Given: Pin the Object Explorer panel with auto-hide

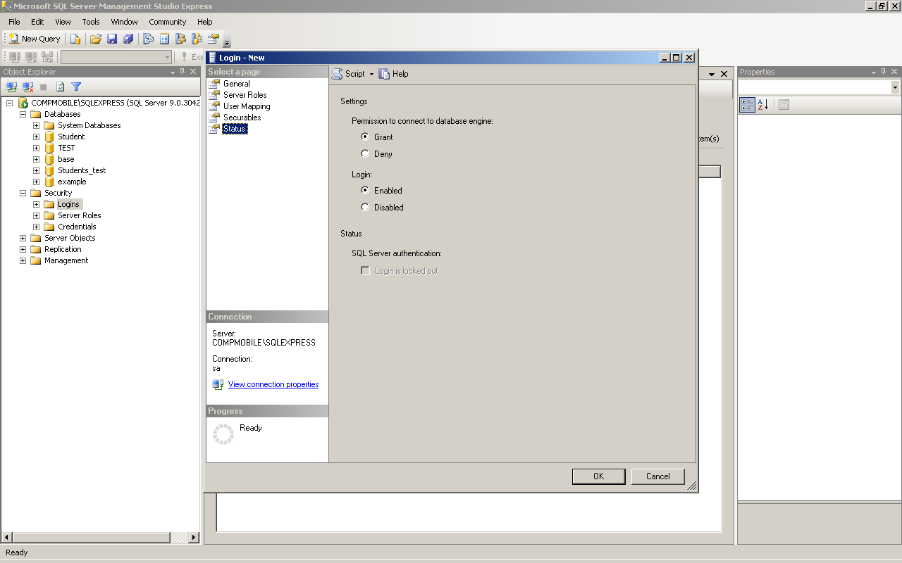Looking at the screenshot, I should tap(183, 72).
